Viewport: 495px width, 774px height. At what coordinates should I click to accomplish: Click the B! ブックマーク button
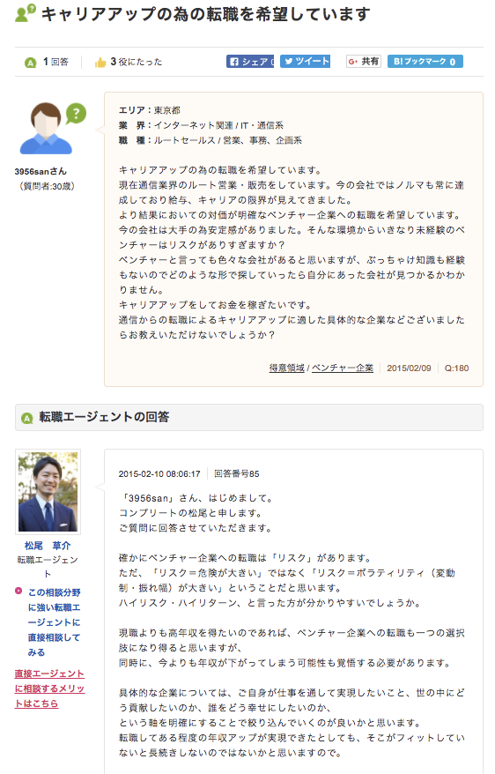pyautogui.click(x=425, y=61)
